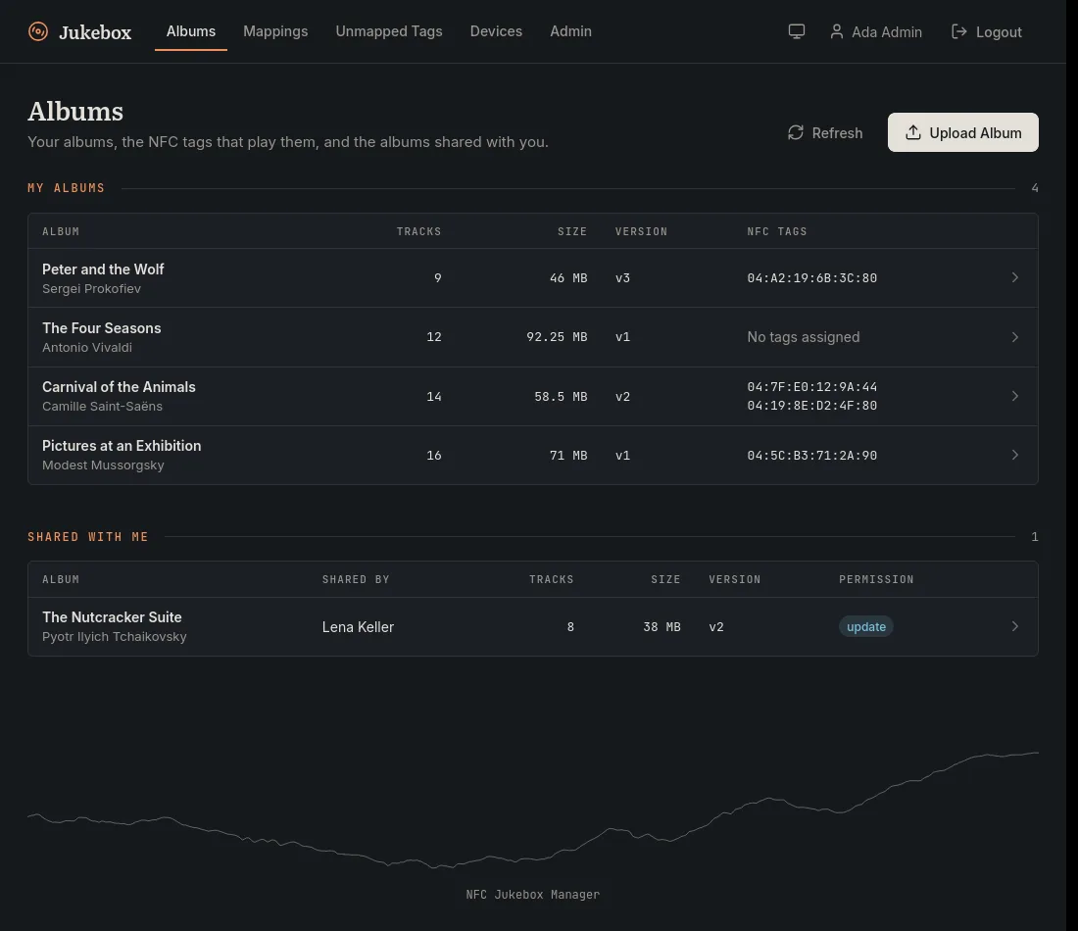Click the update permission badge
Screen dimensions: 1078x931
(866, 626)
